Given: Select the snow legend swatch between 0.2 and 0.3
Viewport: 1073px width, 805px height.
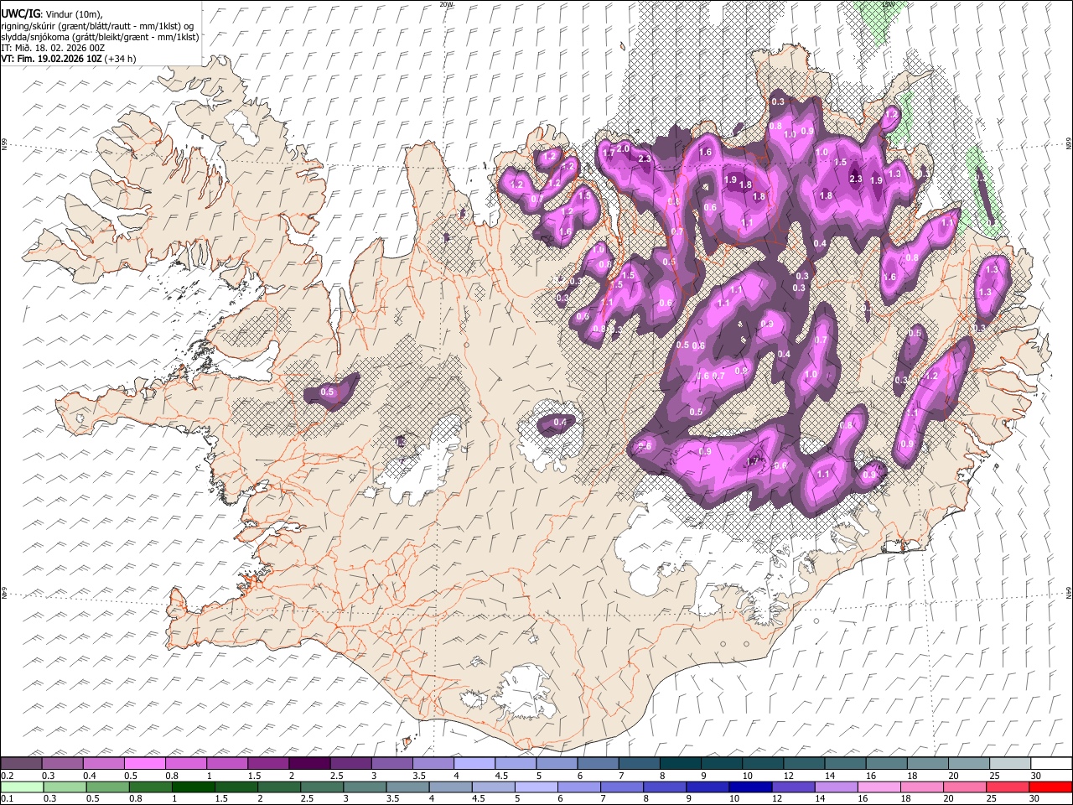Looking at the screenshot, I should pyautogui.click(x=21, y=763).
